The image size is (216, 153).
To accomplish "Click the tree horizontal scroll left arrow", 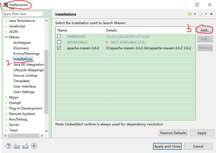I will 5,135.
